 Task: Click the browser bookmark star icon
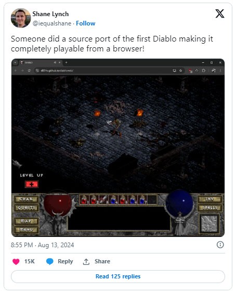pyautogui.click(x=180, y=71)
